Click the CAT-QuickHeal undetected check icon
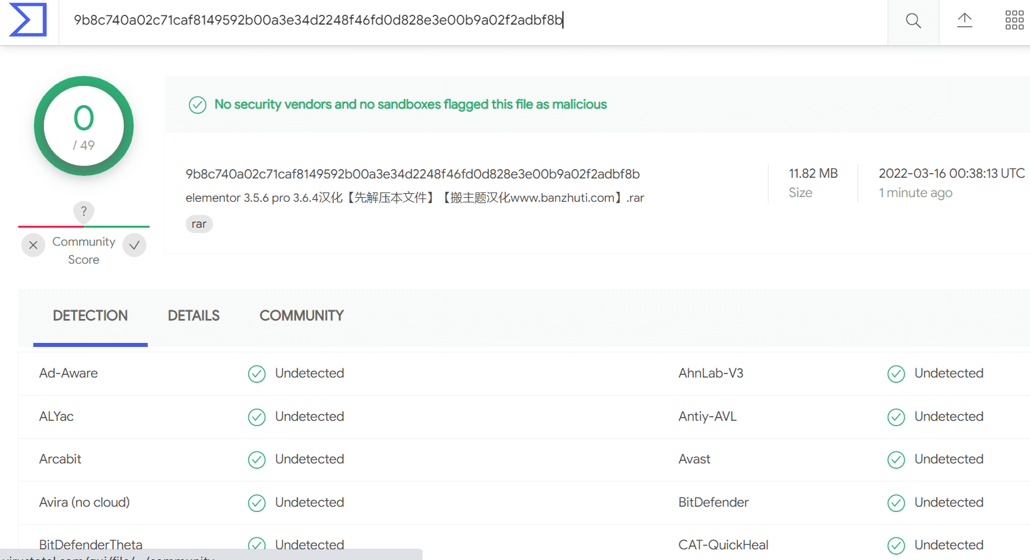 click(896, 546)
